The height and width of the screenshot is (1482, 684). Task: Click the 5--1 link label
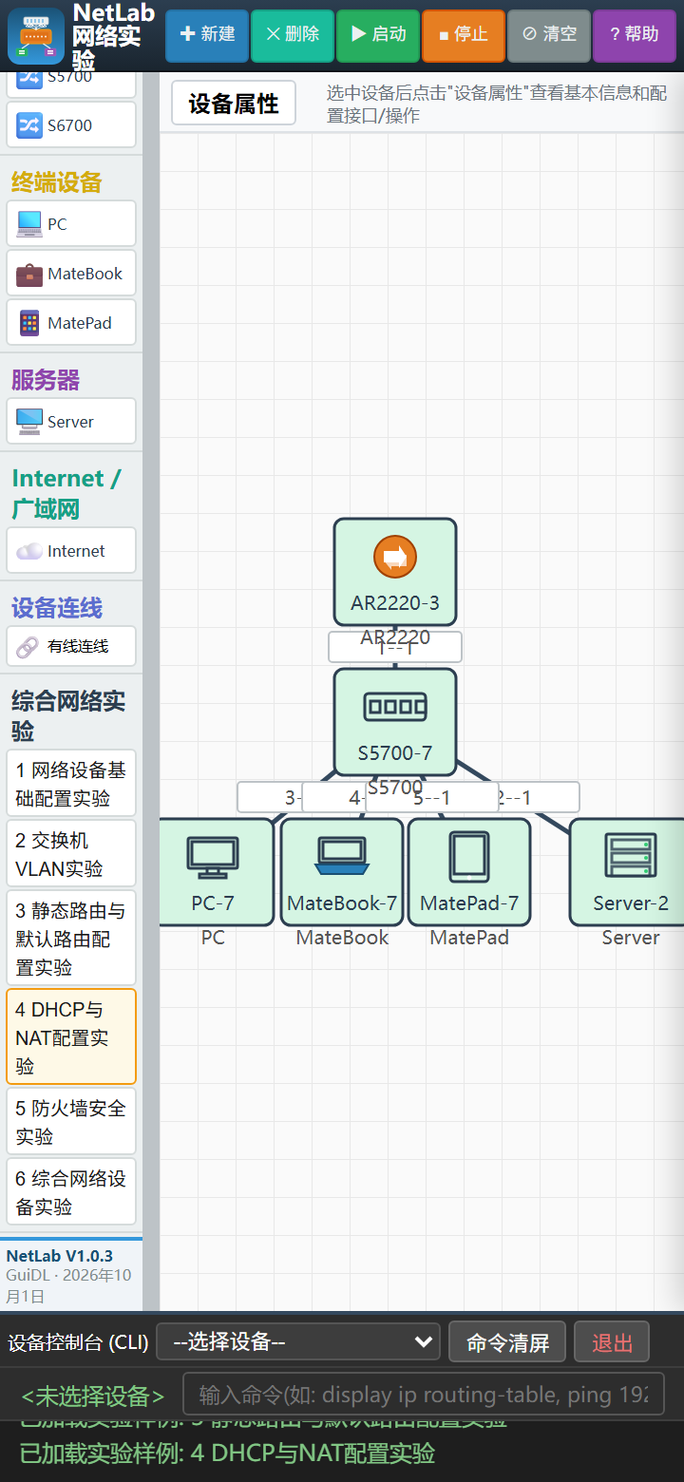[x=432, y=797]
